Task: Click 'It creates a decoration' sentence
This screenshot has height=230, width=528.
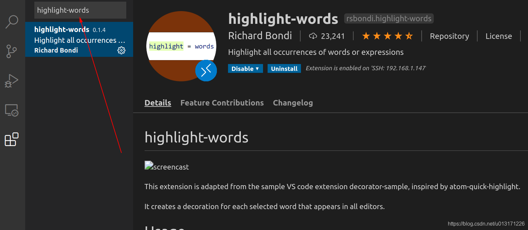Action: point(264,207)
